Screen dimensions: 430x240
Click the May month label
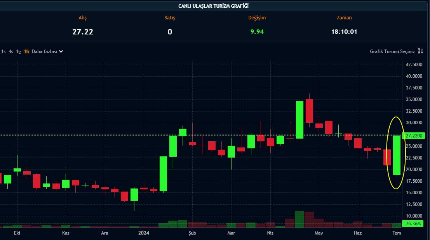pos(319,233)
